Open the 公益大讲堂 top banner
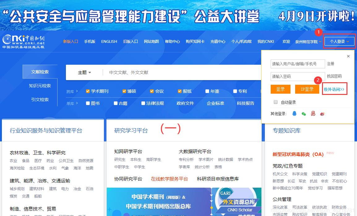Viewport: 357px width, 216px height. [178, 15]
